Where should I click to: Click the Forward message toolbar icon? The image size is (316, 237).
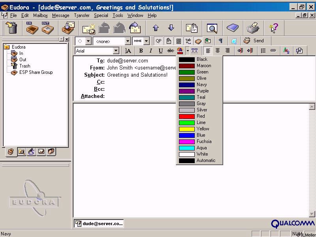(x=135, y=28)
